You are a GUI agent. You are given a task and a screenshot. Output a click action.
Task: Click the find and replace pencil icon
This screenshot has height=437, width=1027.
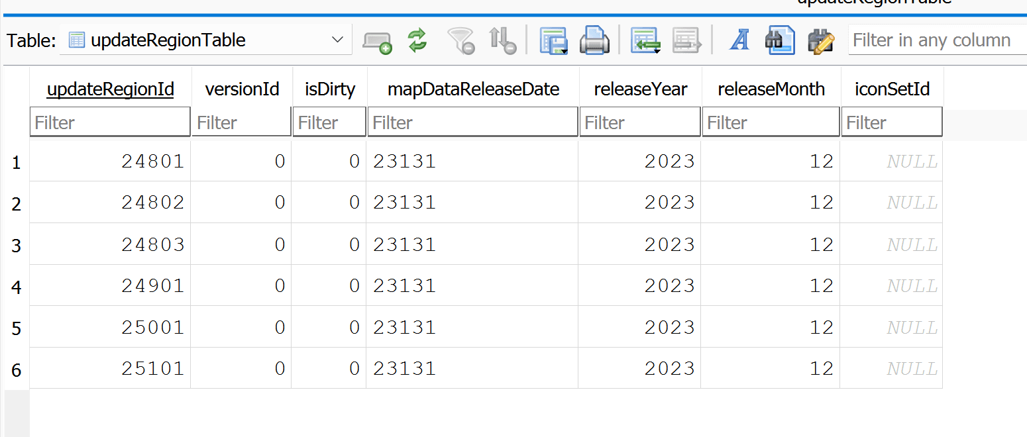[x=820, y=40]
